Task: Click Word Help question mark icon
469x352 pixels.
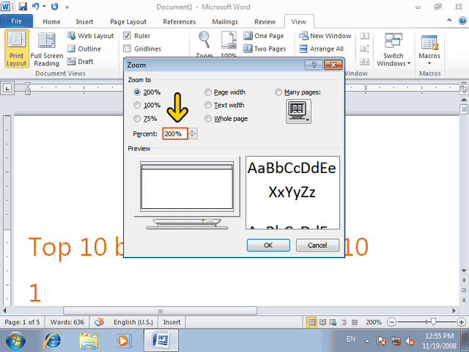Action: [x=462, y=21]
